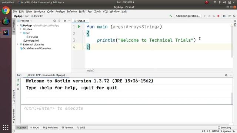Click the globe browser icon in dock
237x133 pixels.
pyautogui.click(x=6, y=21)
